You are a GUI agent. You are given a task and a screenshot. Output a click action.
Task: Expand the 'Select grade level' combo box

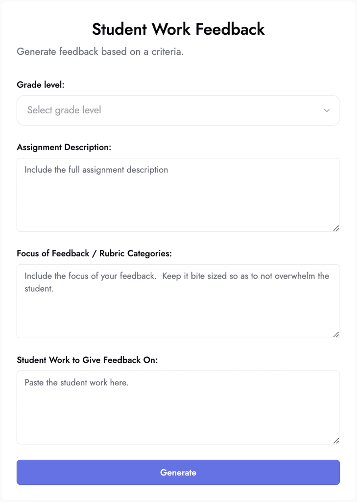[x=178, y=110]
